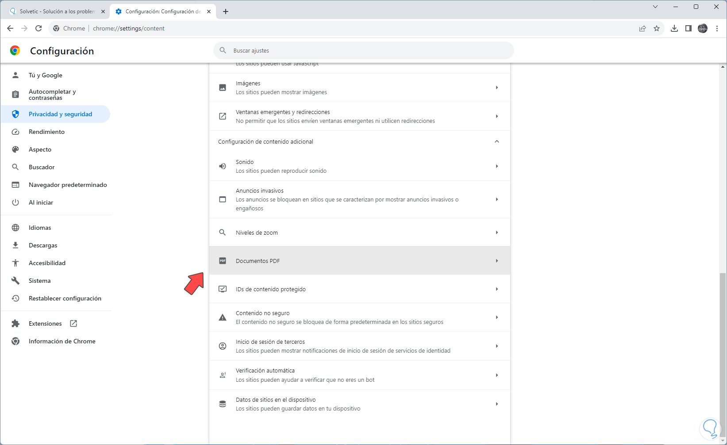Open the Documentos PDF setting
This screenshot has height=445, width=727.
coord(359,261)
